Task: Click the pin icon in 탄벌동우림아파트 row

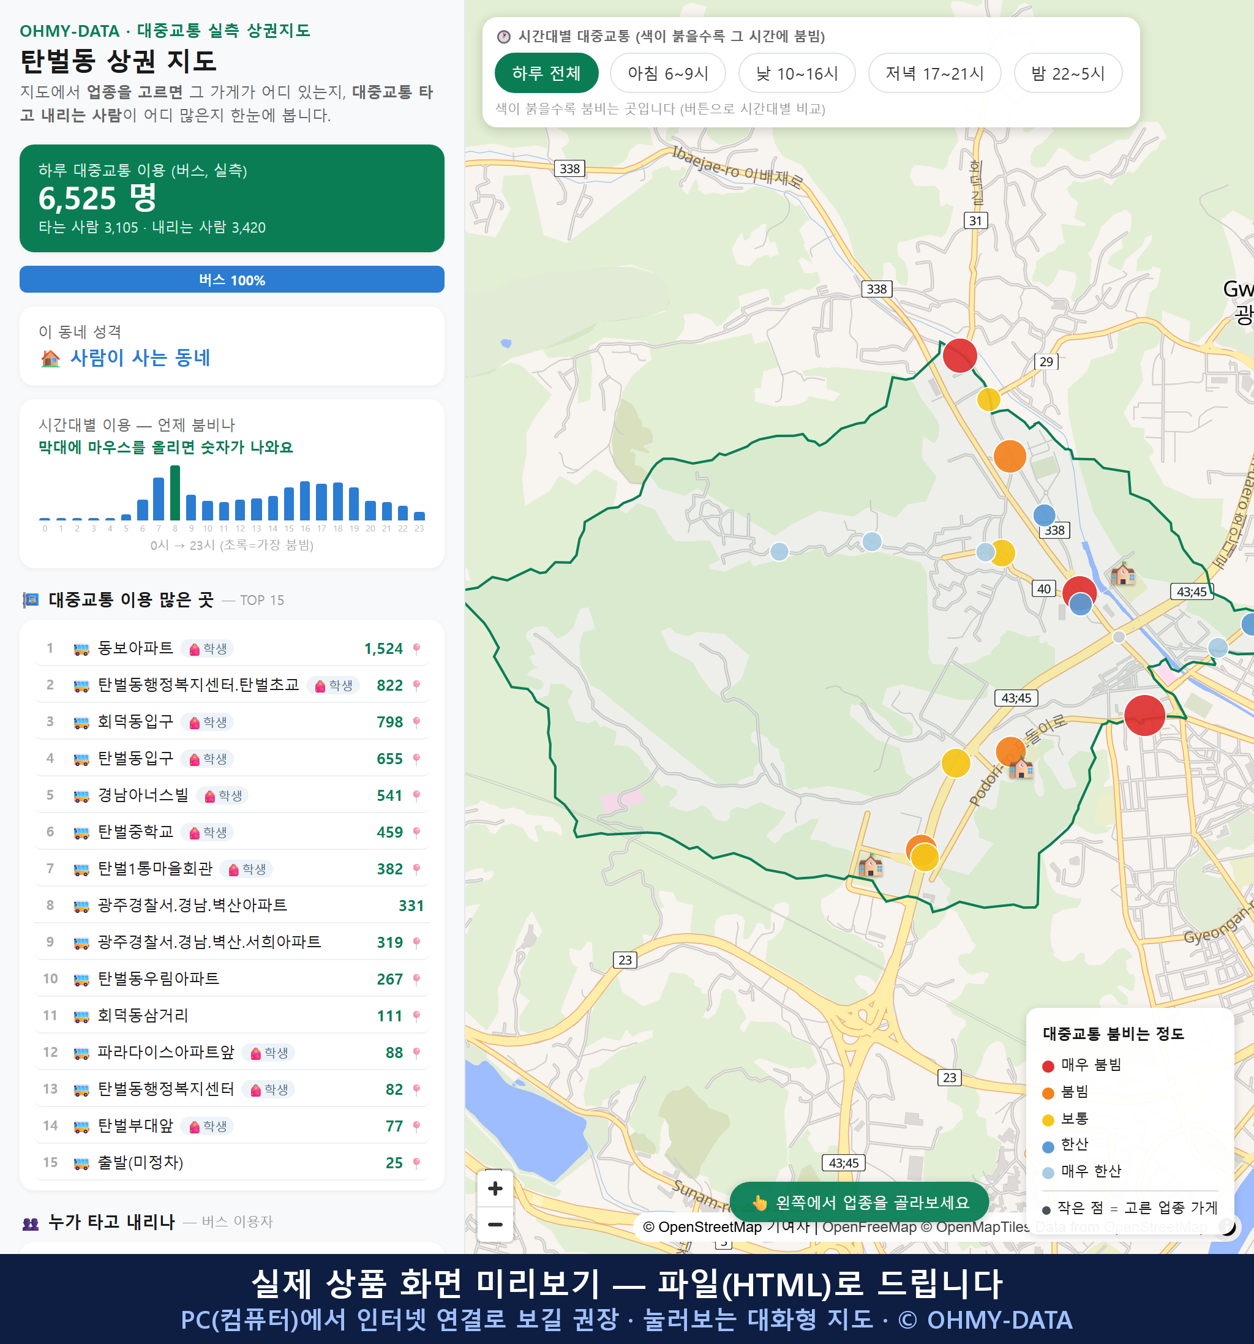Action: [x=416, y=979]
